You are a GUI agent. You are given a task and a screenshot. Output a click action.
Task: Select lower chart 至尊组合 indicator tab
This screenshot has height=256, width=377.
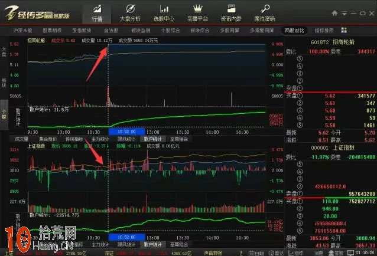(179, 245)
